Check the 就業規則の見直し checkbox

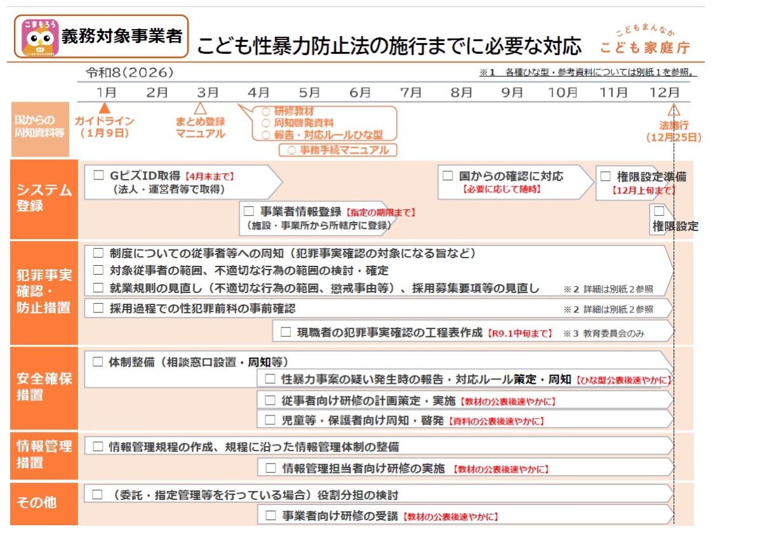(x=98, y=288)
